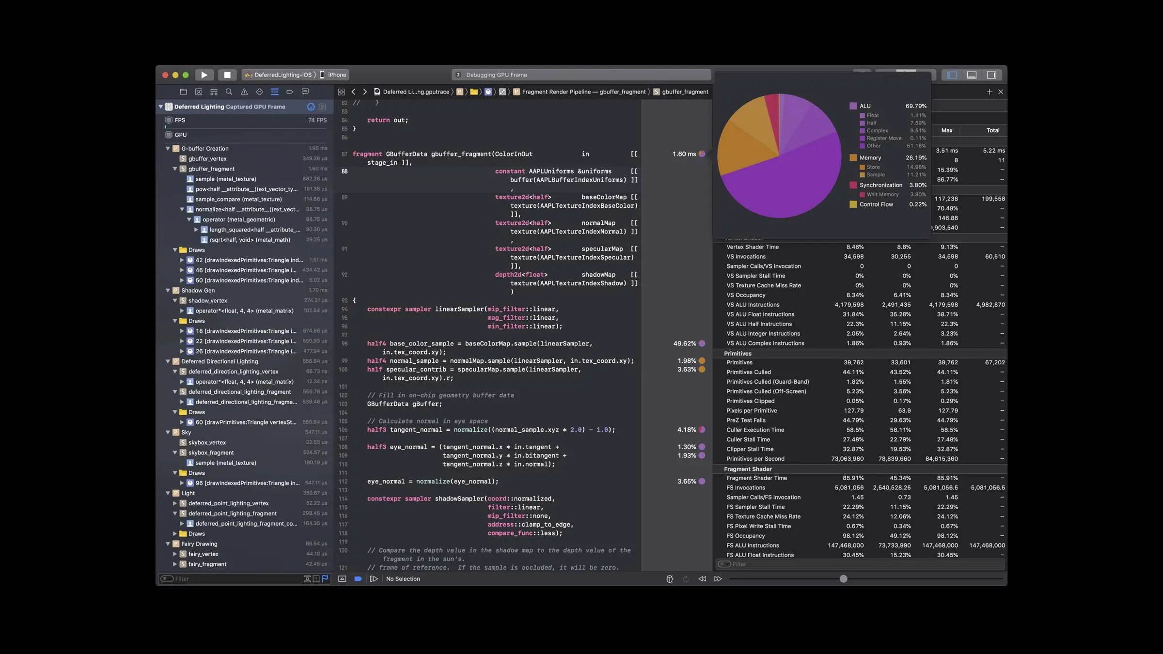Screen dimensions: 1163x654
Task: Collapse the Shadow Gen group
Action: click(168, 291)
